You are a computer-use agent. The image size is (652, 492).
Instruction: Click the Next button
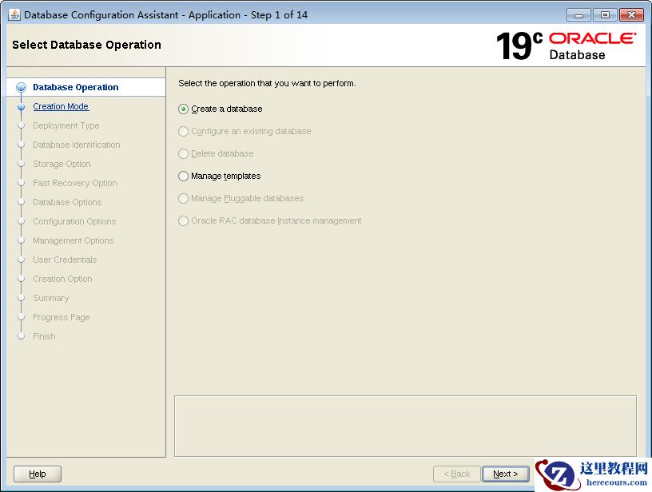pyautogui.click(x=505, y=474)
